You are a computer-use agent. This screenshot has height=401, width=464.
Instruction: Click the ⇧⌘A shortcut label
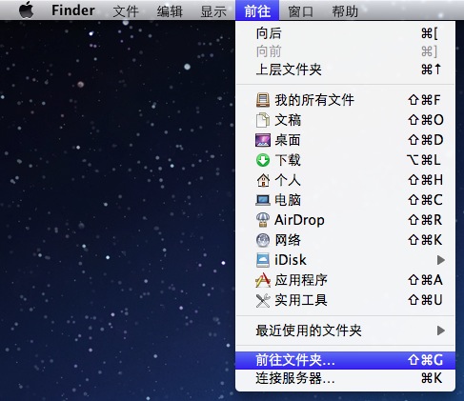[425, 280]
